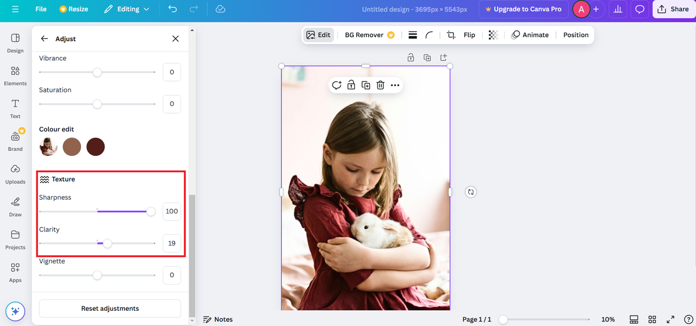Open account avatar A
Image resolution: width=696 pixels, height=326 pixels.
coord(581,9)
